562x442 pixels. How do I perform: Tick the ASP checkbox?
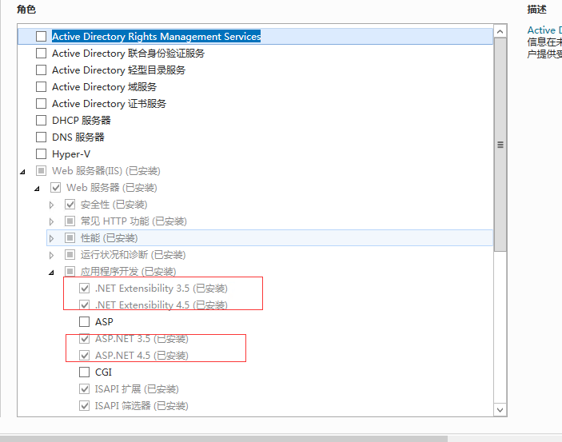(x=84, y=321)
